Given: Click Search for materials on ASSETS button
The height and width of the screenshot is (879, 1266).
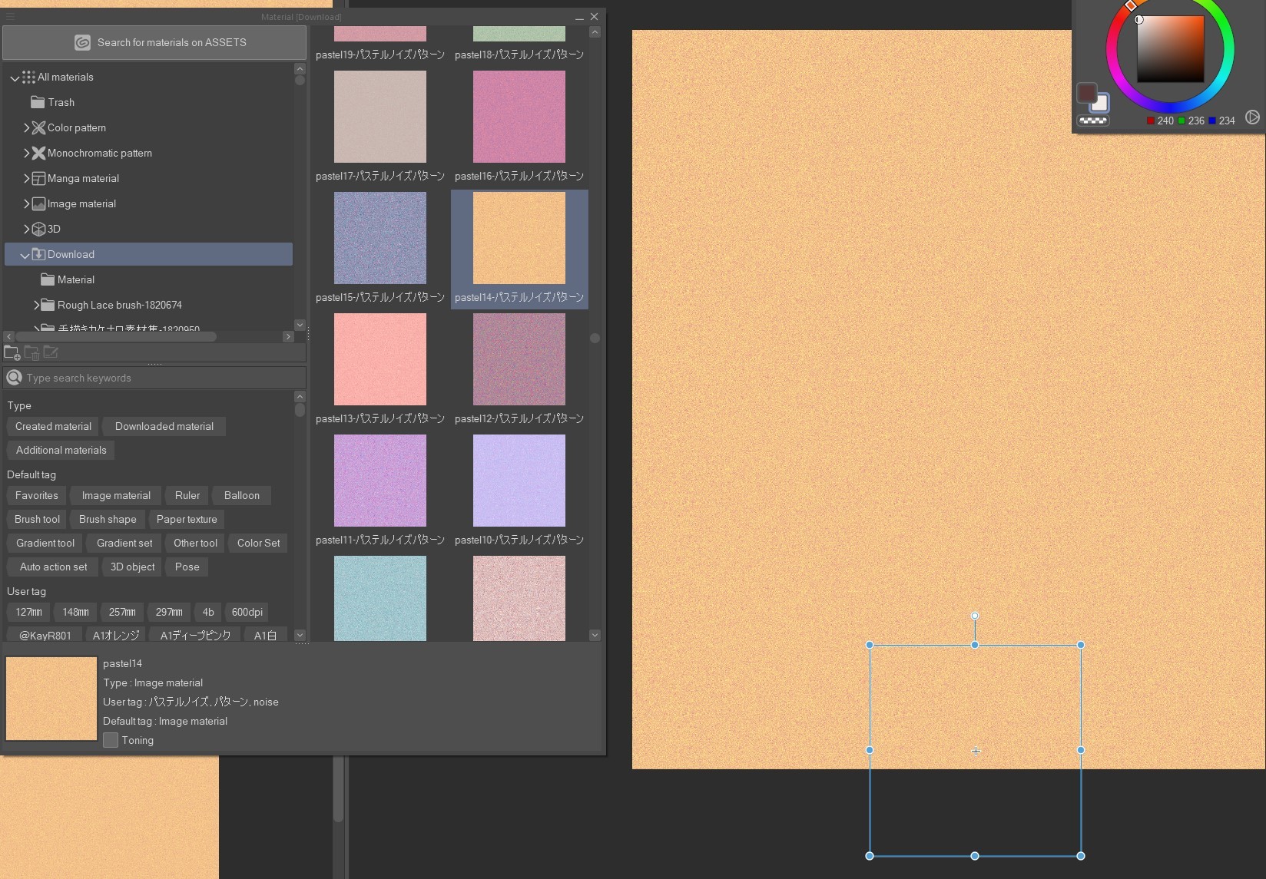Looking at the screenshot, I should click(x=154, y=43).
